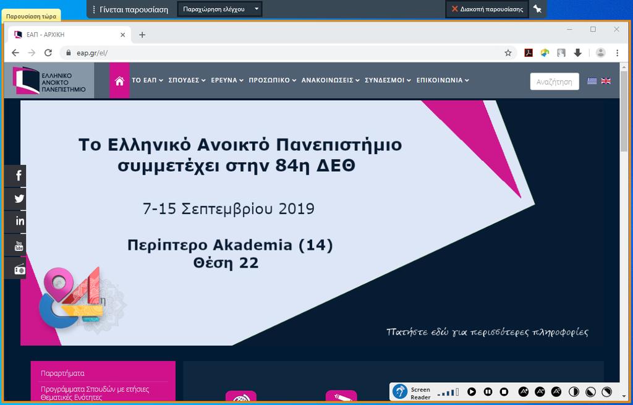Click the 84th ΔΕΘ banner slide

click(312, 223)
